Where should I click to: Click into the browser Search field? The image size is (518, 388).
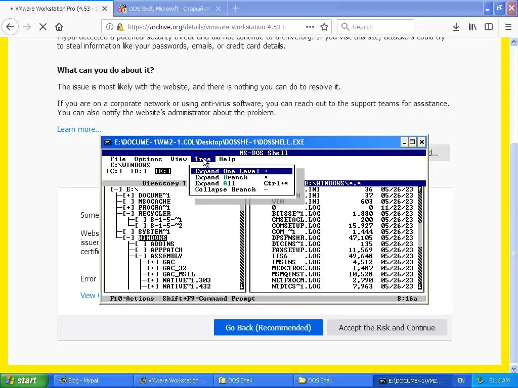point(376,27)
